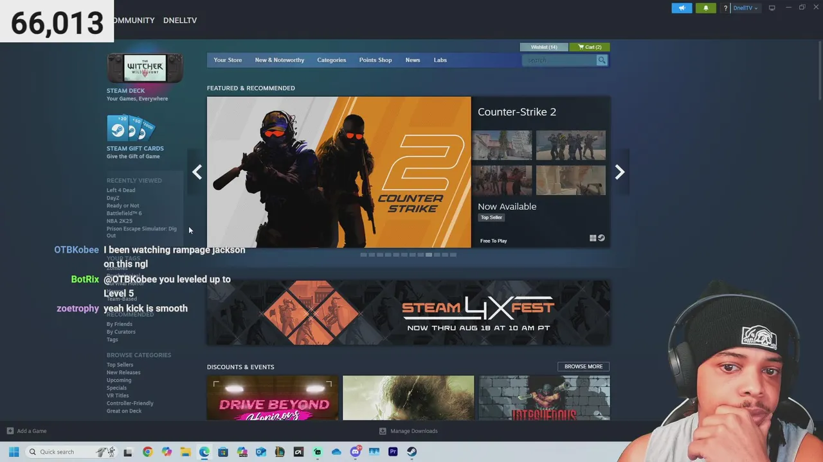
Task: Open the Steam help question mark
Action: (x=725, y=8)
